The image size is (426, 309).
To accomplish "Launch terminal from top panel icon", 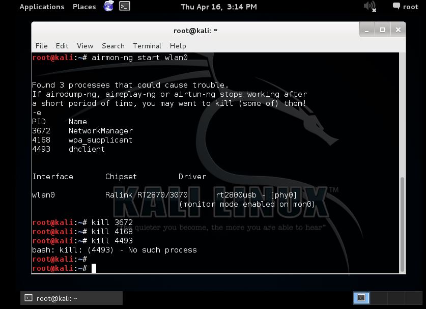I will tap(125, 6).
